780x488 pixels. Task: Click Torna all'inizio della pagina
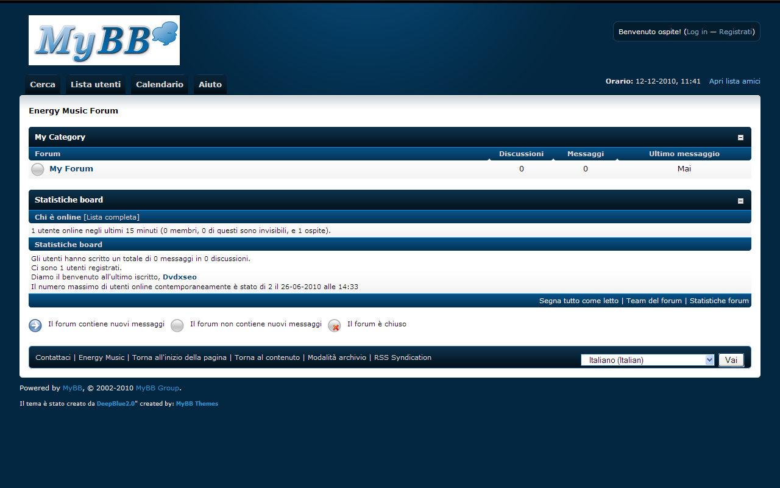[179, 357]
